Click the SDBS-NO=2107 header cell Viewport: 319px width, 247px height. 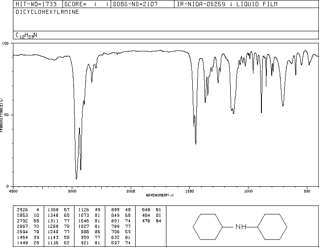click(x=143, y=4)
